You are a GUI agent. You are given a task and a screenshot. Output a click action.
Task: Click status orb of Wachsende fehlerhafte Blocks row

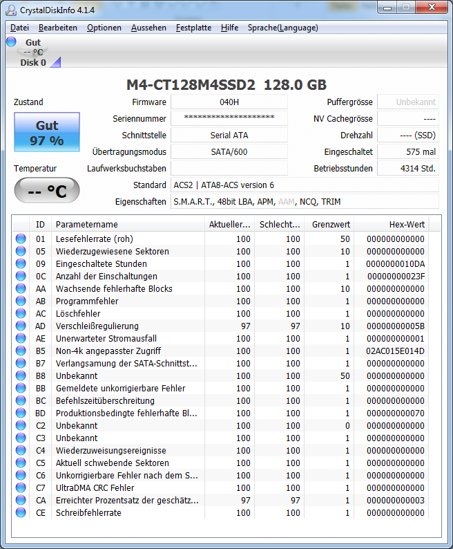[x=21, y=288]
